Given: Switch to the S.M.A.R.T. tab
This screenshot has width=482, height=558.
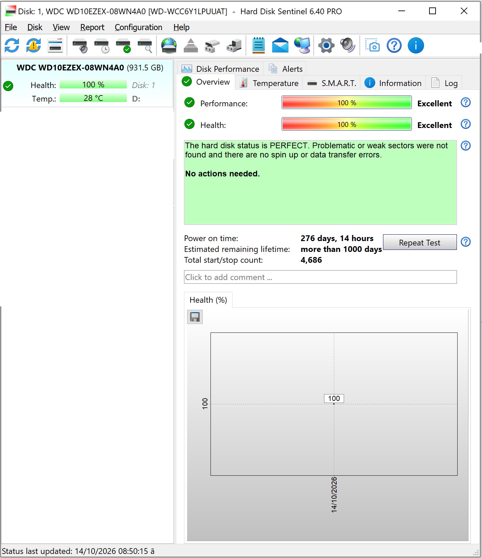Looking at the screenshot, I should tap(332, 83).
